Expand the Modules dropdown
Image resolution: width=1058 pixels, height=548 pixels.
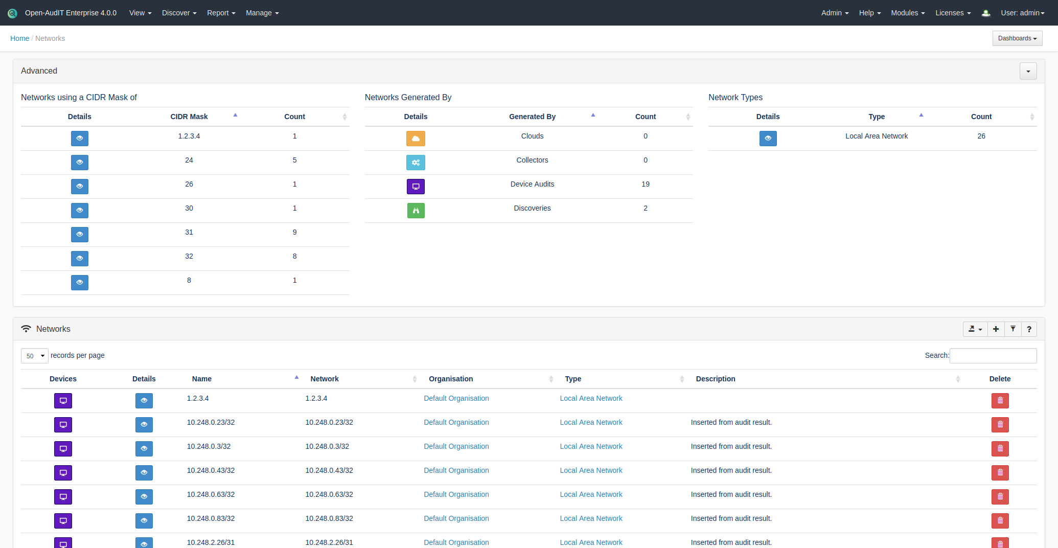[x=908, y=13]
